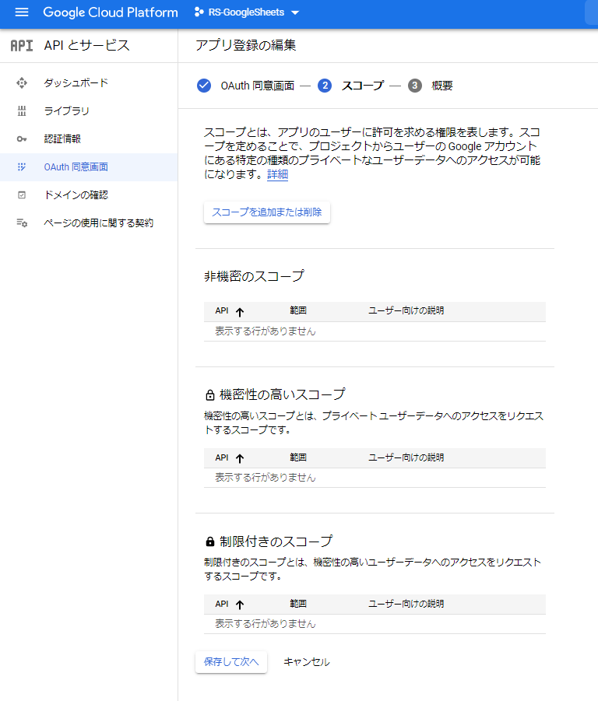Click 表示する行がありません in 制限付きのスコープ table
The image size is (598, 701).
click(x=266, y=624)
